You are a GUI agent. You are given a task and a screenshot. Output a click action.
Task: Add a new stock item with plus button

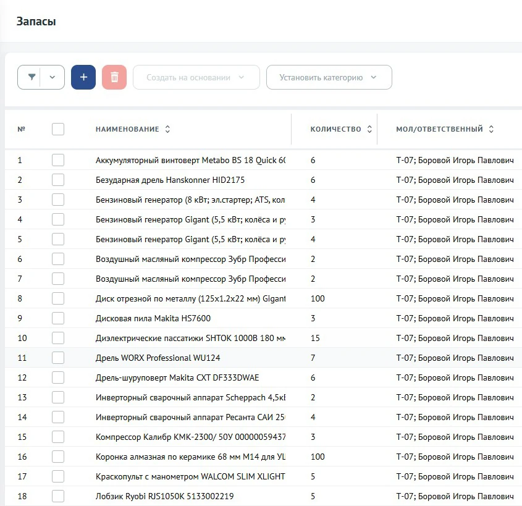click(x=83, y=77)
